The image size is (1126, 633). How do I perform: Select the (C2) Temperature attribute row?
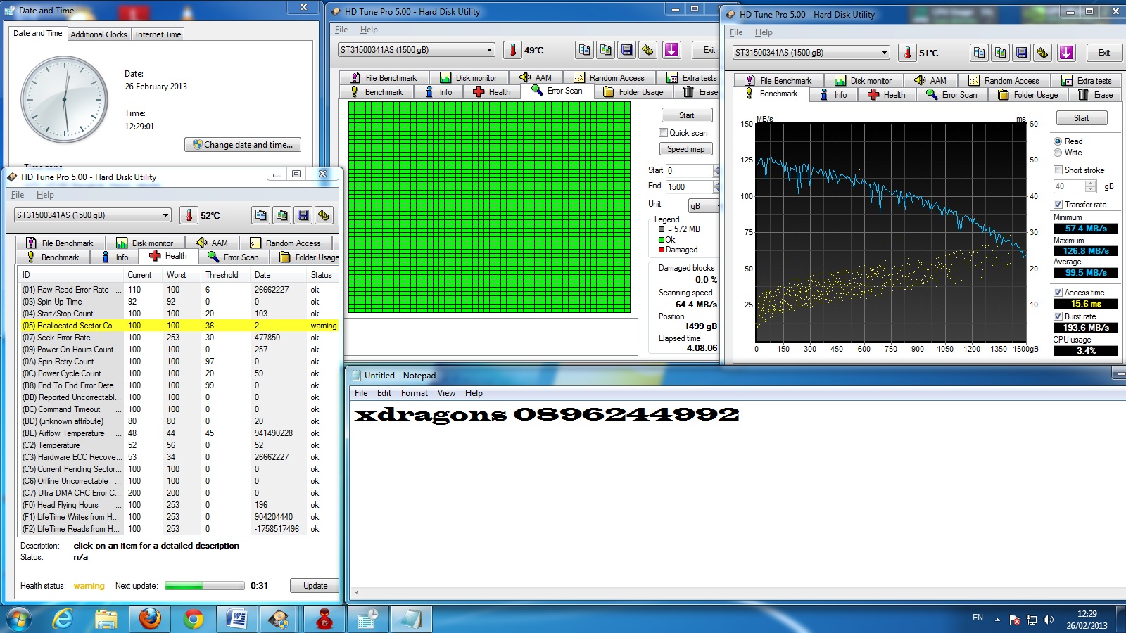click(179, 445)
